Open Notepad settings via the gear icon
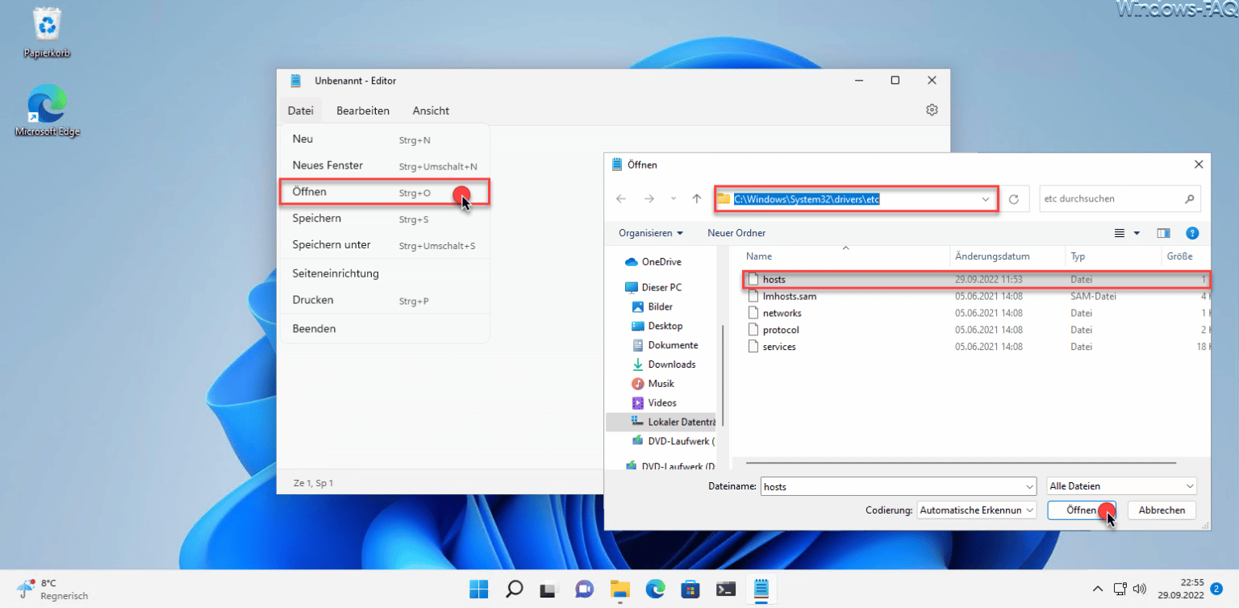The width and height of the screenshot is (1239, 608). click(932, 109)
